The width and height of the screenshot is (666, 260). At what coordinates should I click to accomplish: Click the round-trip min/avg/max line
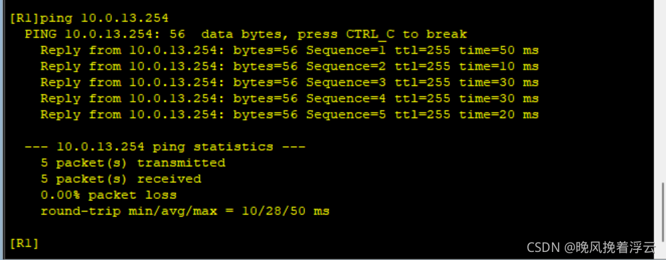coord(185,211)
